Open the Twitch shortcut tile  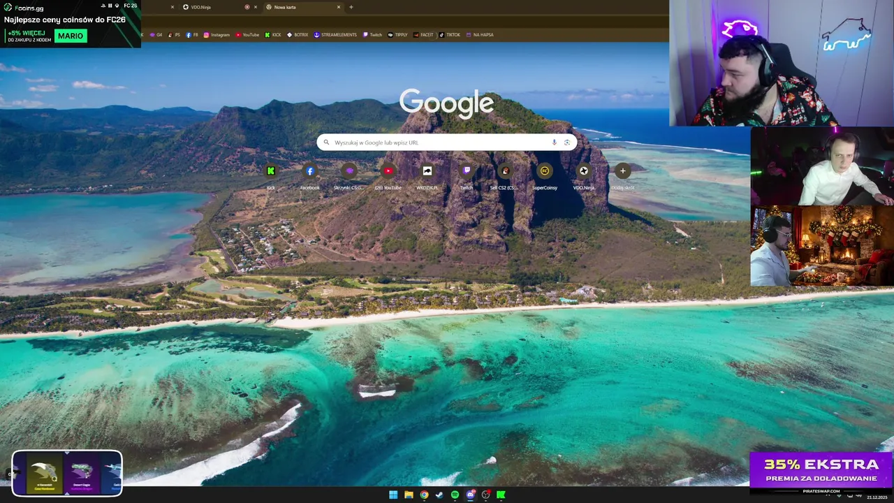click(467, 175)
